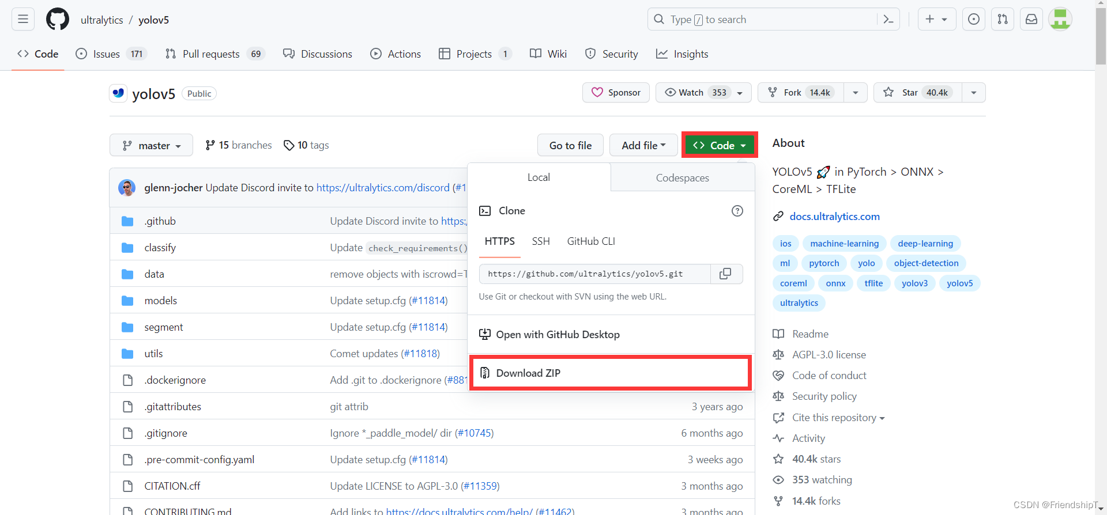Open the Issues shortcut icon in header
Viewport: 1107px width, 515px height.
click(974, 19)
